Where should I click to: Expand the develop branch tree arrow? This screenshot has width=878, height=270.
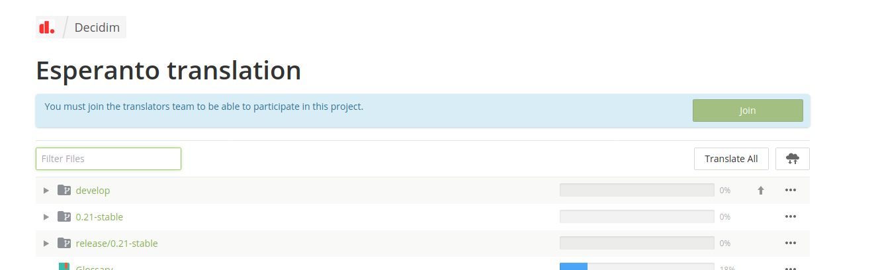pyautogui.click(x=46, y=191)
